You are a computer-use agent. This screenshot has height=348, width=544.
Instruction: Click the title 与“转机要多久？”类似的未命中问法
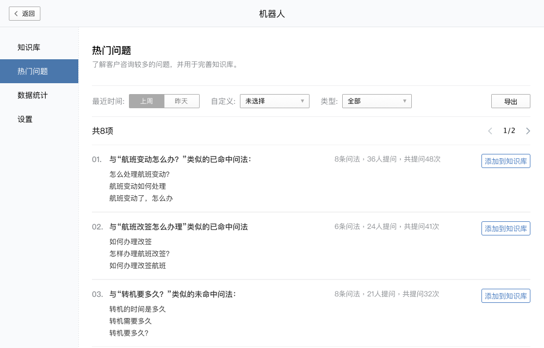click(172, 294)
